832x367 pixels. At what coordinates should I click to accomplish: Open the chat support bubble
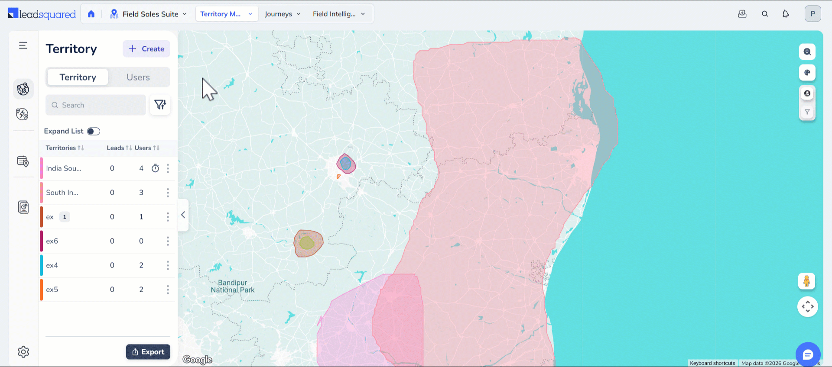808,355
